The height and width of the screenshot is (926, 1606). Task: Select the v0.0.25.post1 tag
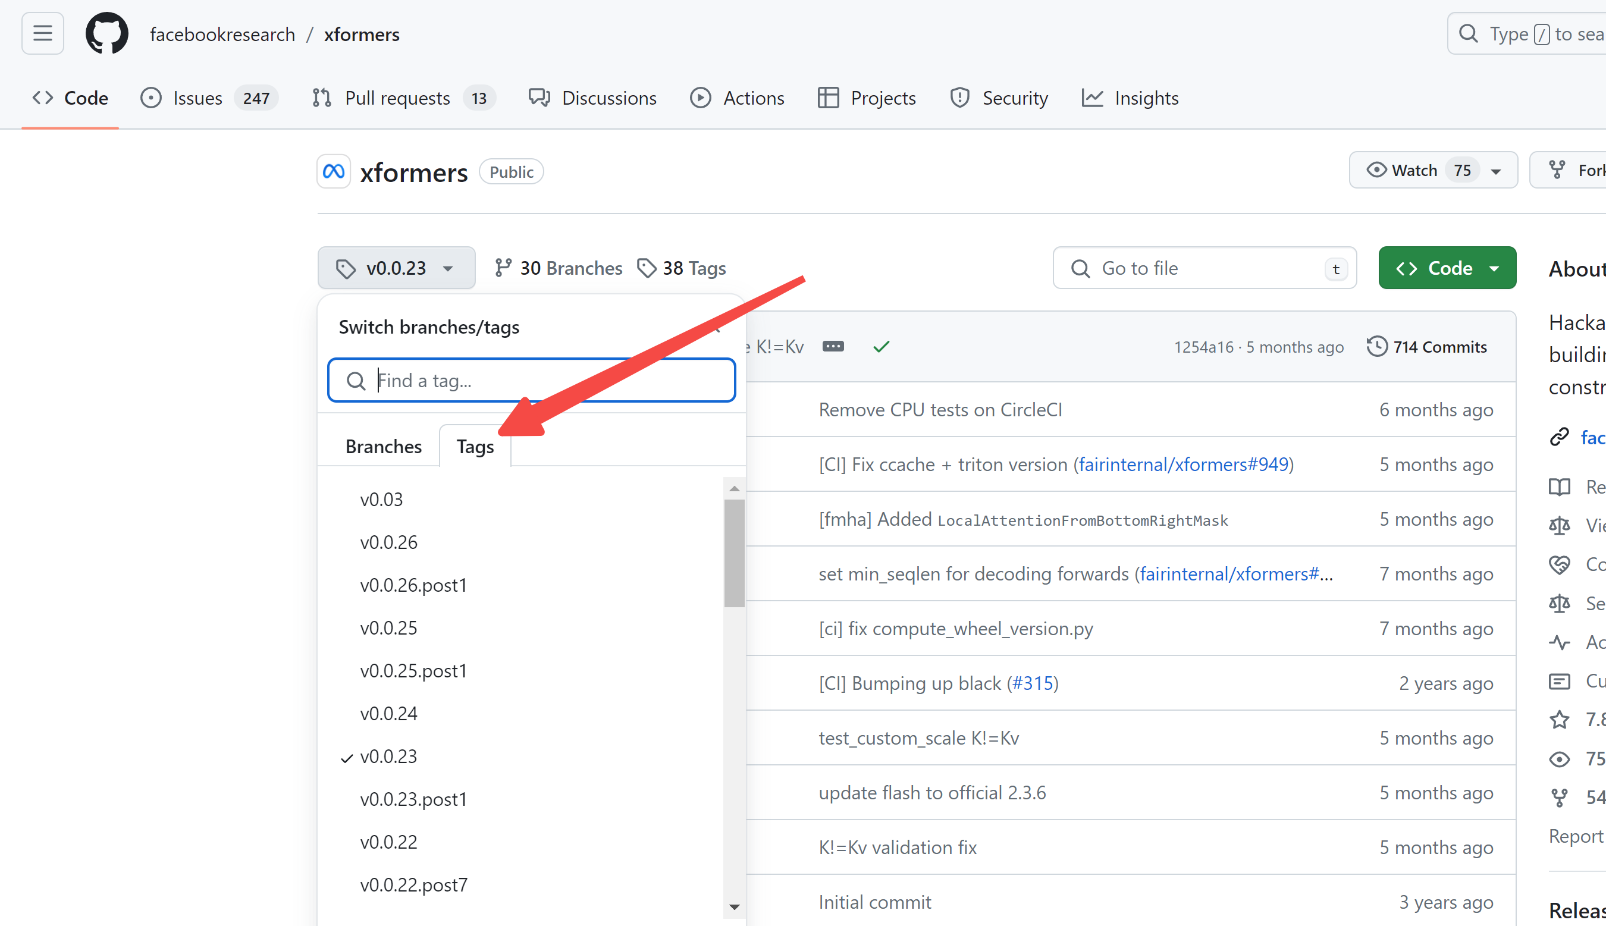[413, 671]
